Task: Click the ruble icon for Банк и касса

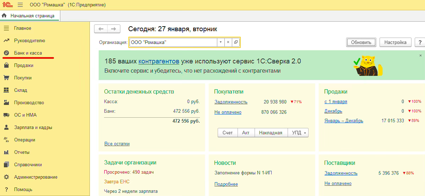Action: 6,53
